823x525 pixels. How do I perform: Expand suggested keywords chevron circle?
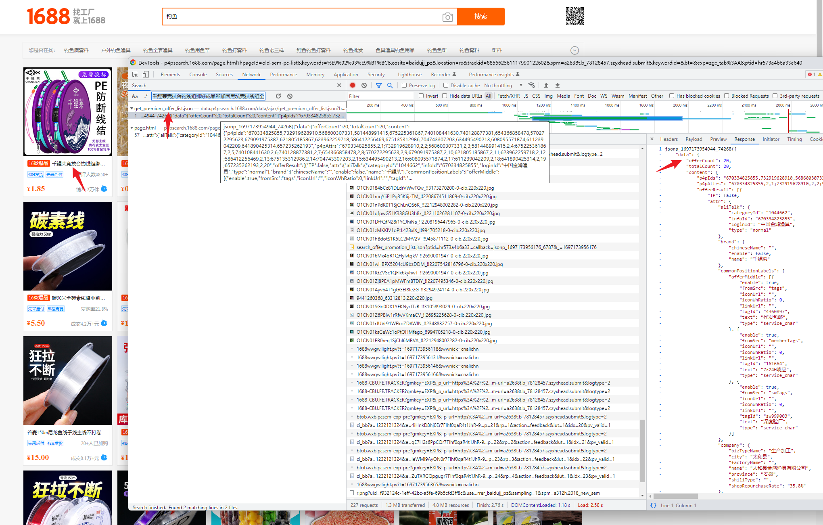click(574, 50)
